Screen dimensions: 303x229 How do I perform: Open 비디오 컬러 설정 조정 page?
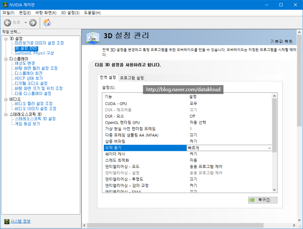(x=34, y=103)
